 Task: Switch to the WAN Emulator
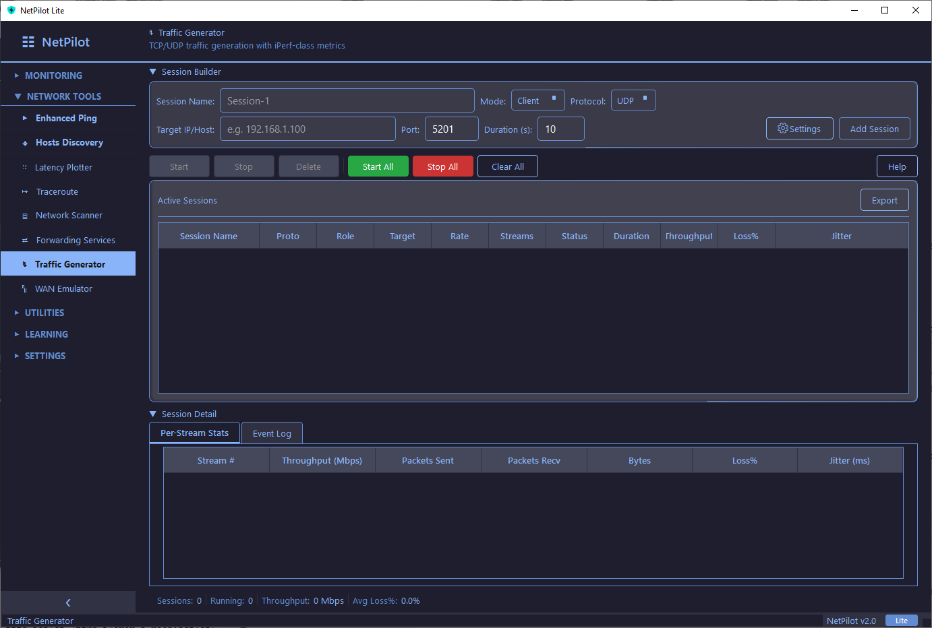click(x=64, y=288)
